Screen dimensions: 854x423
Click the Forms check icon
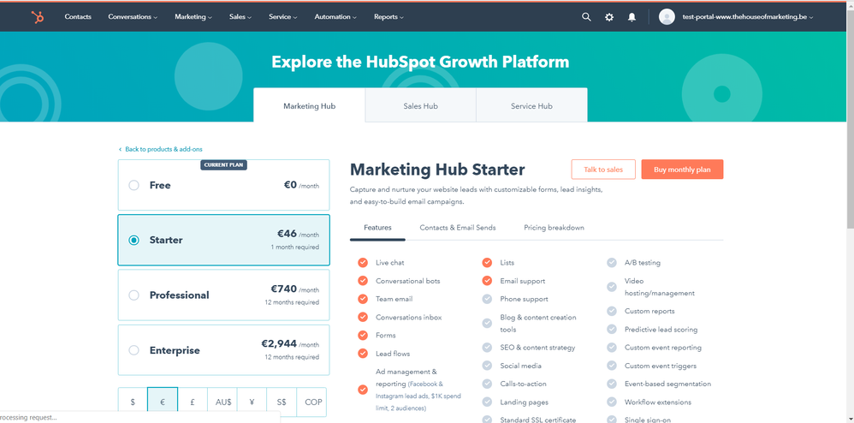click(x=363, y=336)
